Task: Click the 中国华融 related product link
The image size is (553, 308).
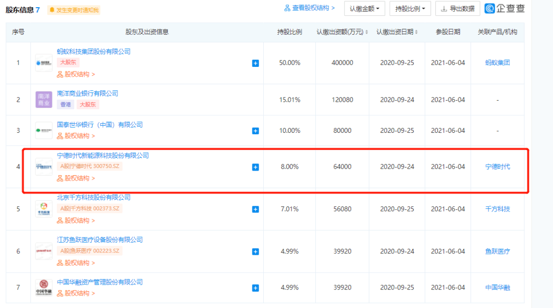Action: pos(497,288)
